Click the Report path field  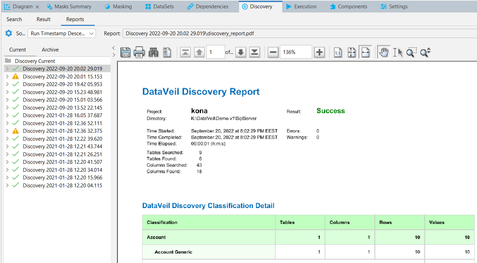299,34
